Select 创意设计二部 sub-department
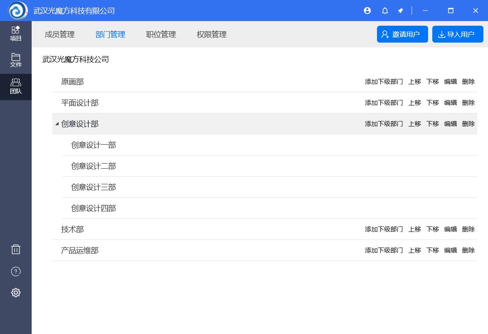Image resolution: width=488 pixels, height=334 pixels. pos(93,167)
